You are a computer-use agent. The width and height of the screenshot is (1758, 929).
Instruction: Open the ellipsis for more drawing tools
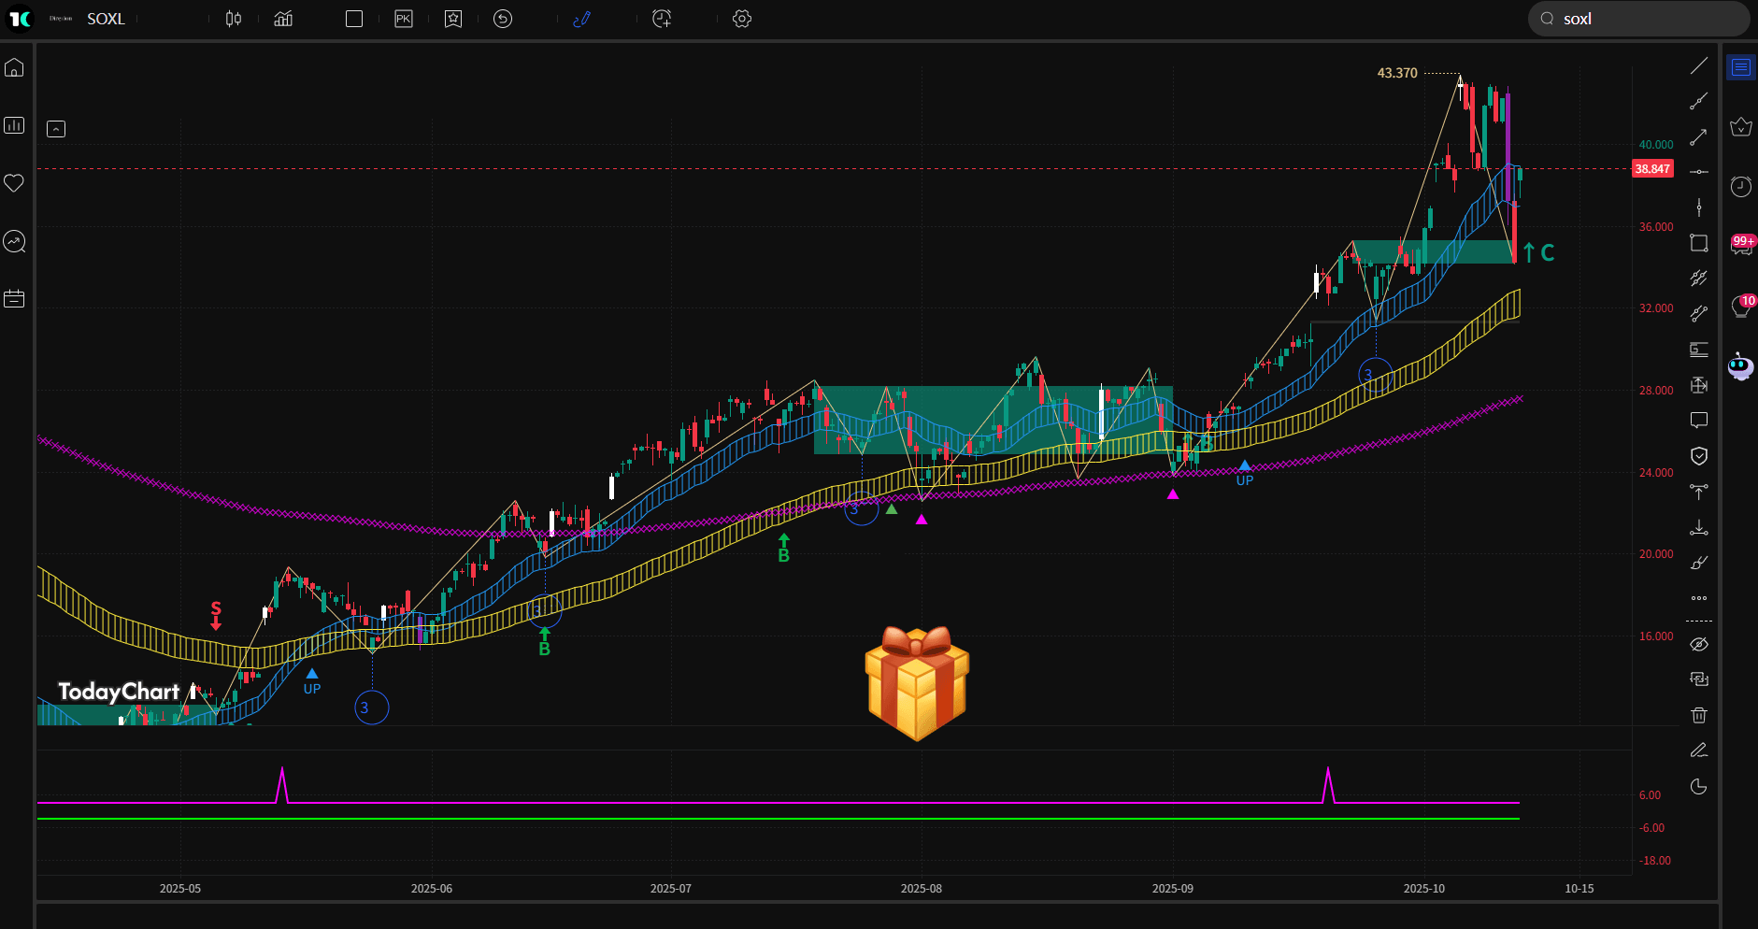pyautogui.click(x=1700, y=597)
